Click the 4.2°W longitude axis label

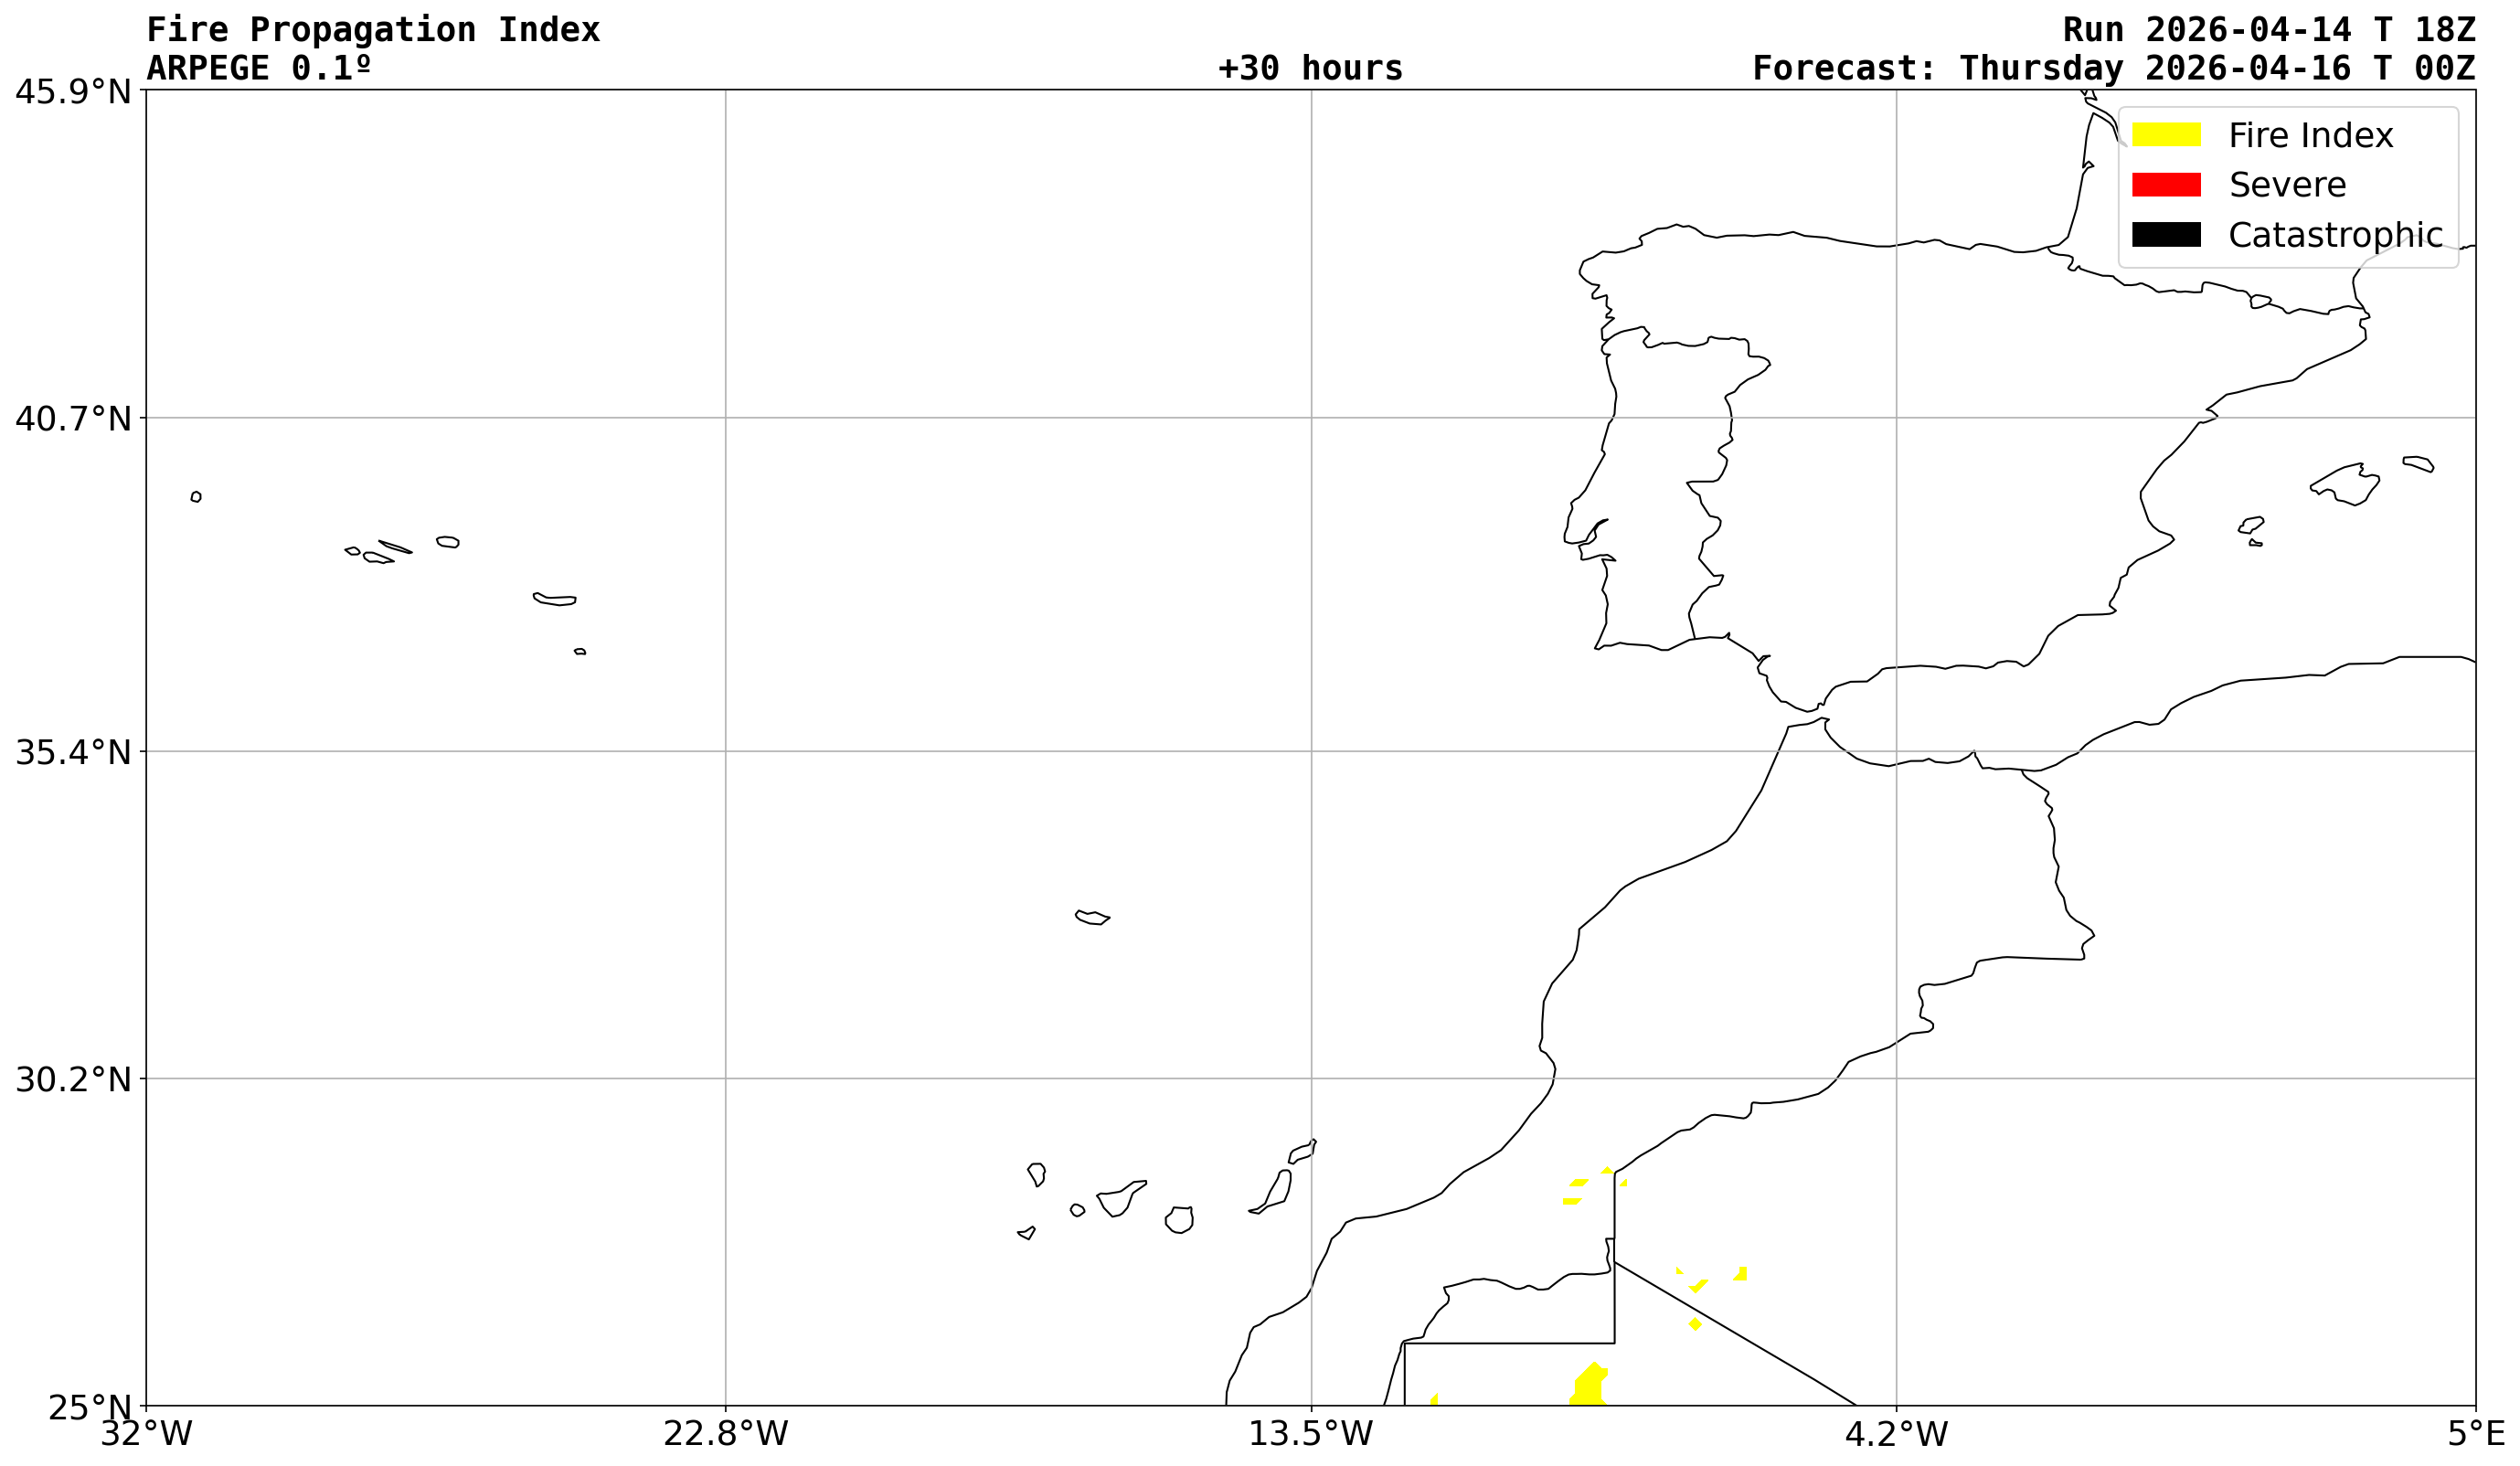tap(1896, 1434)
